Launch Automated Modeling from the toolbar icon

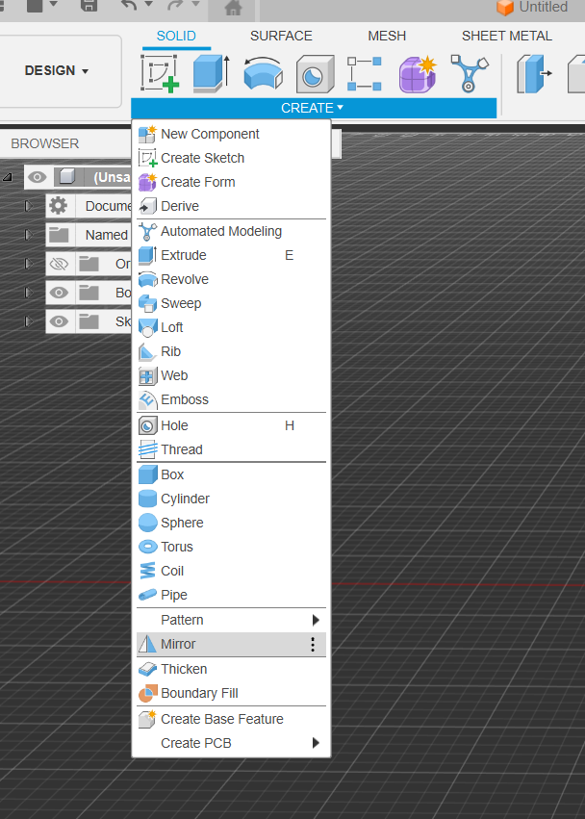pos(470,74)
